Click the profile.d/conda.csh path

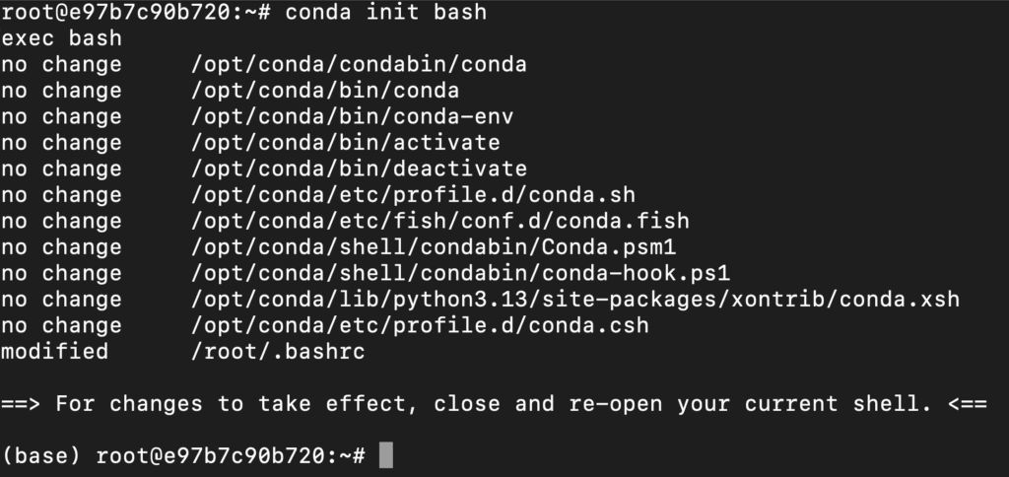[x=420, y=325]
